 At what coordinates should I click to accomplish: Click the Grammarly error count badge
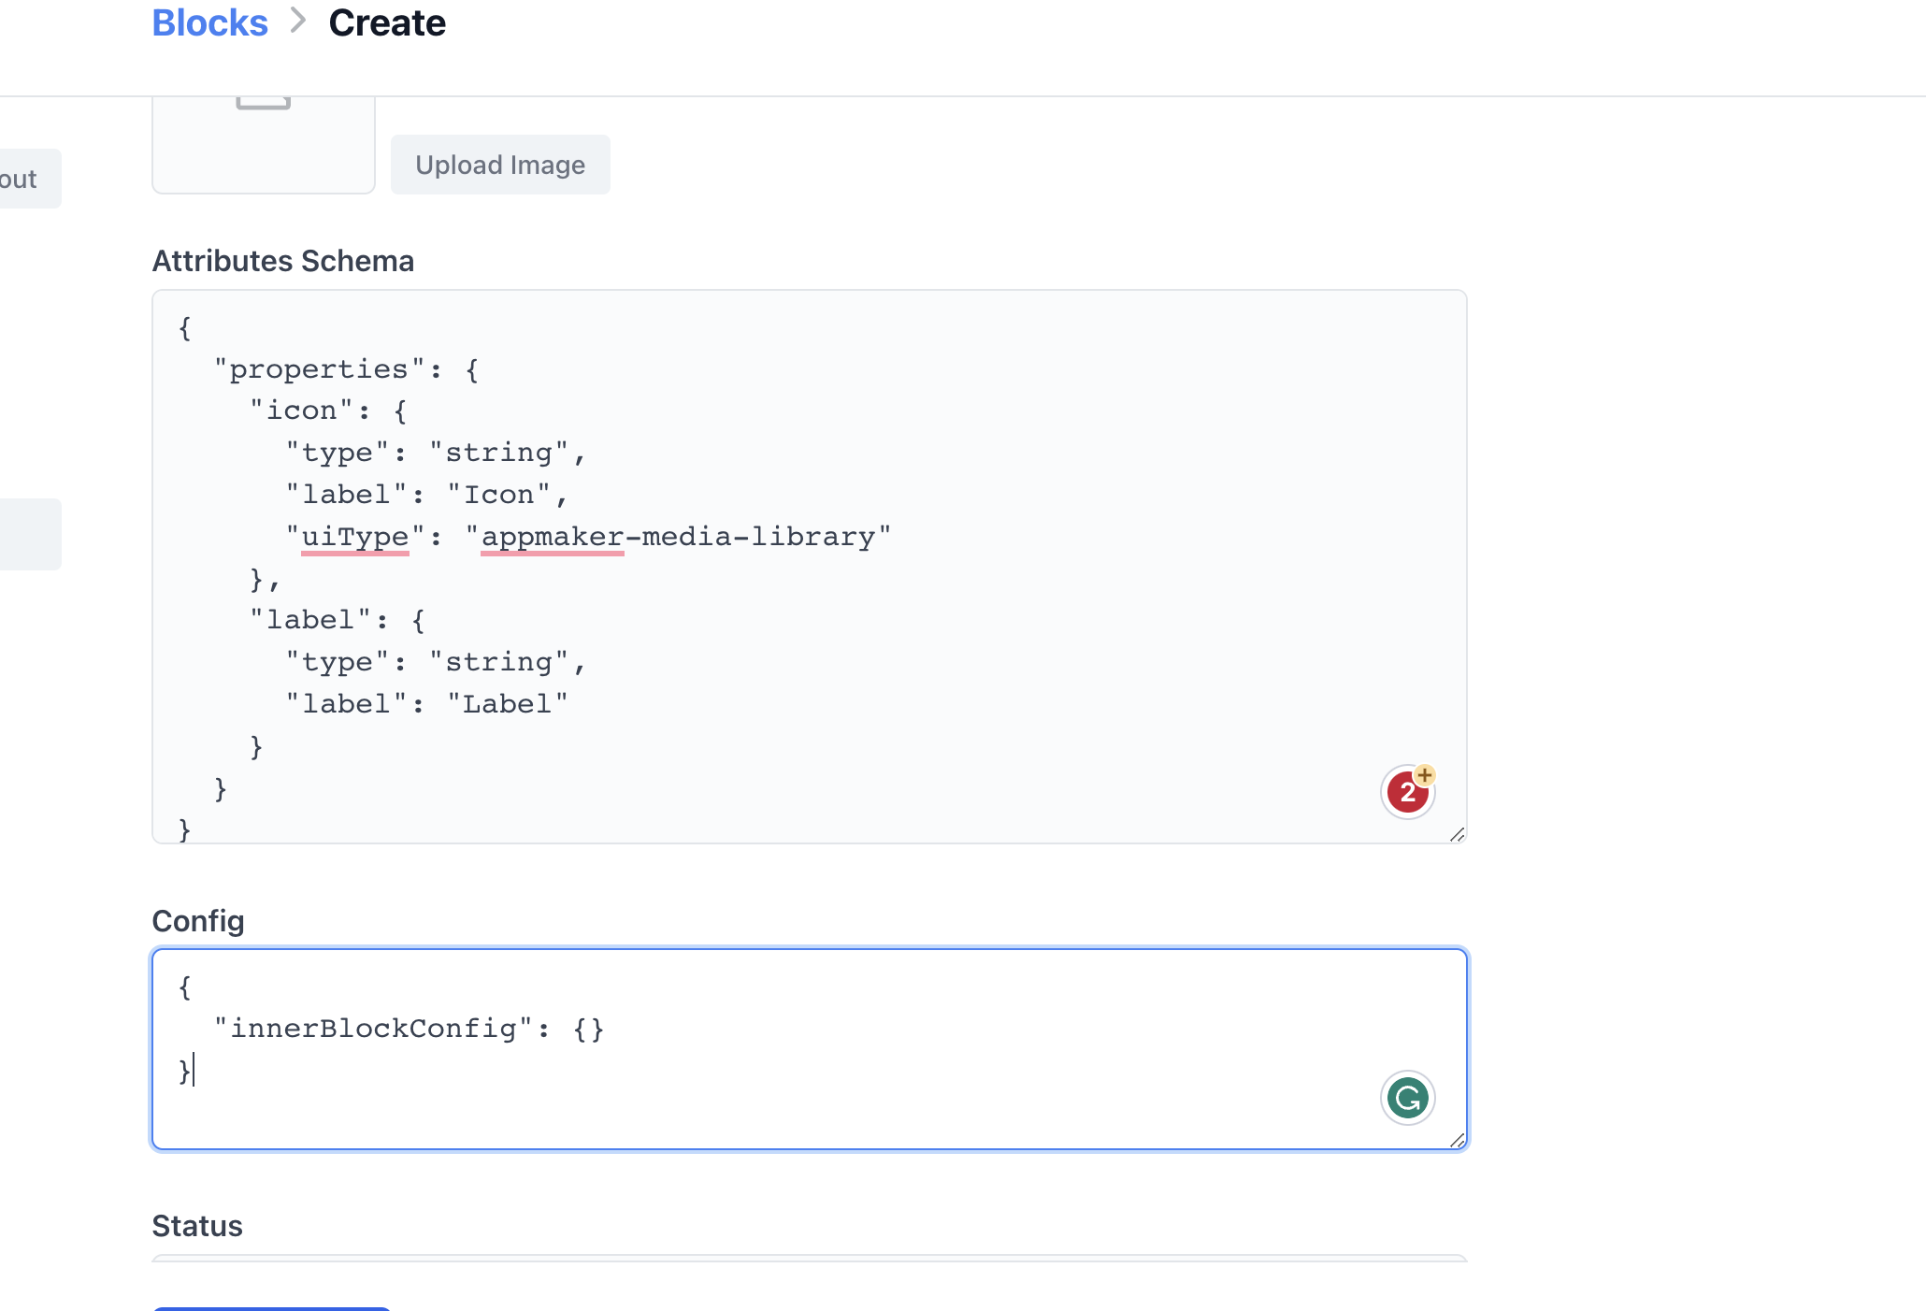[x=1405, y=794]
